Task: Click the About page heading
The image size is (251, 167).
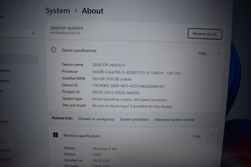Action: pos(93,11)
